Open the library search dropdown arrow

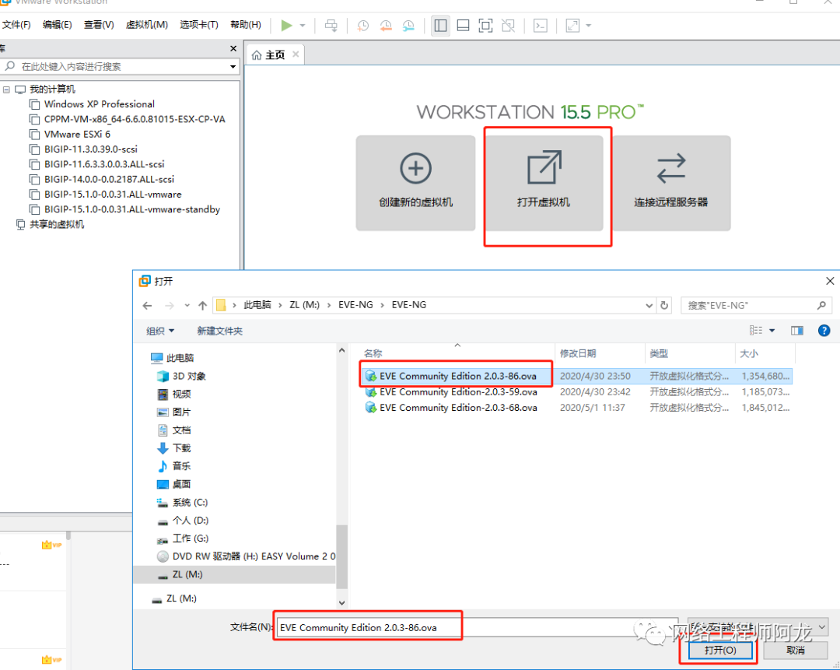coord(233,66)
